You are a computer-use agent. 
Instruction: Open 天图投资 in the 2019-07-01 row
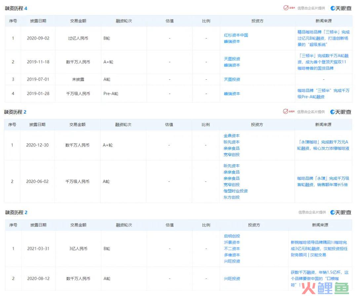[232, 79]
